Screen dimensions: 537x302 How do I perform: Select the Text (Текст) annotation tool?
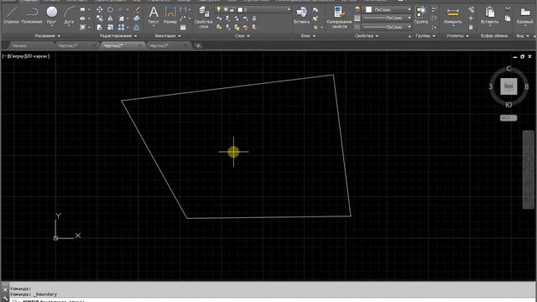coord(154,15)
